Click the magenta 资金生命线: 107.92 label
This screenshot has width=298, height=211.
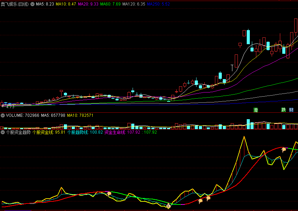pyautogui.click(x=122, y=132)
